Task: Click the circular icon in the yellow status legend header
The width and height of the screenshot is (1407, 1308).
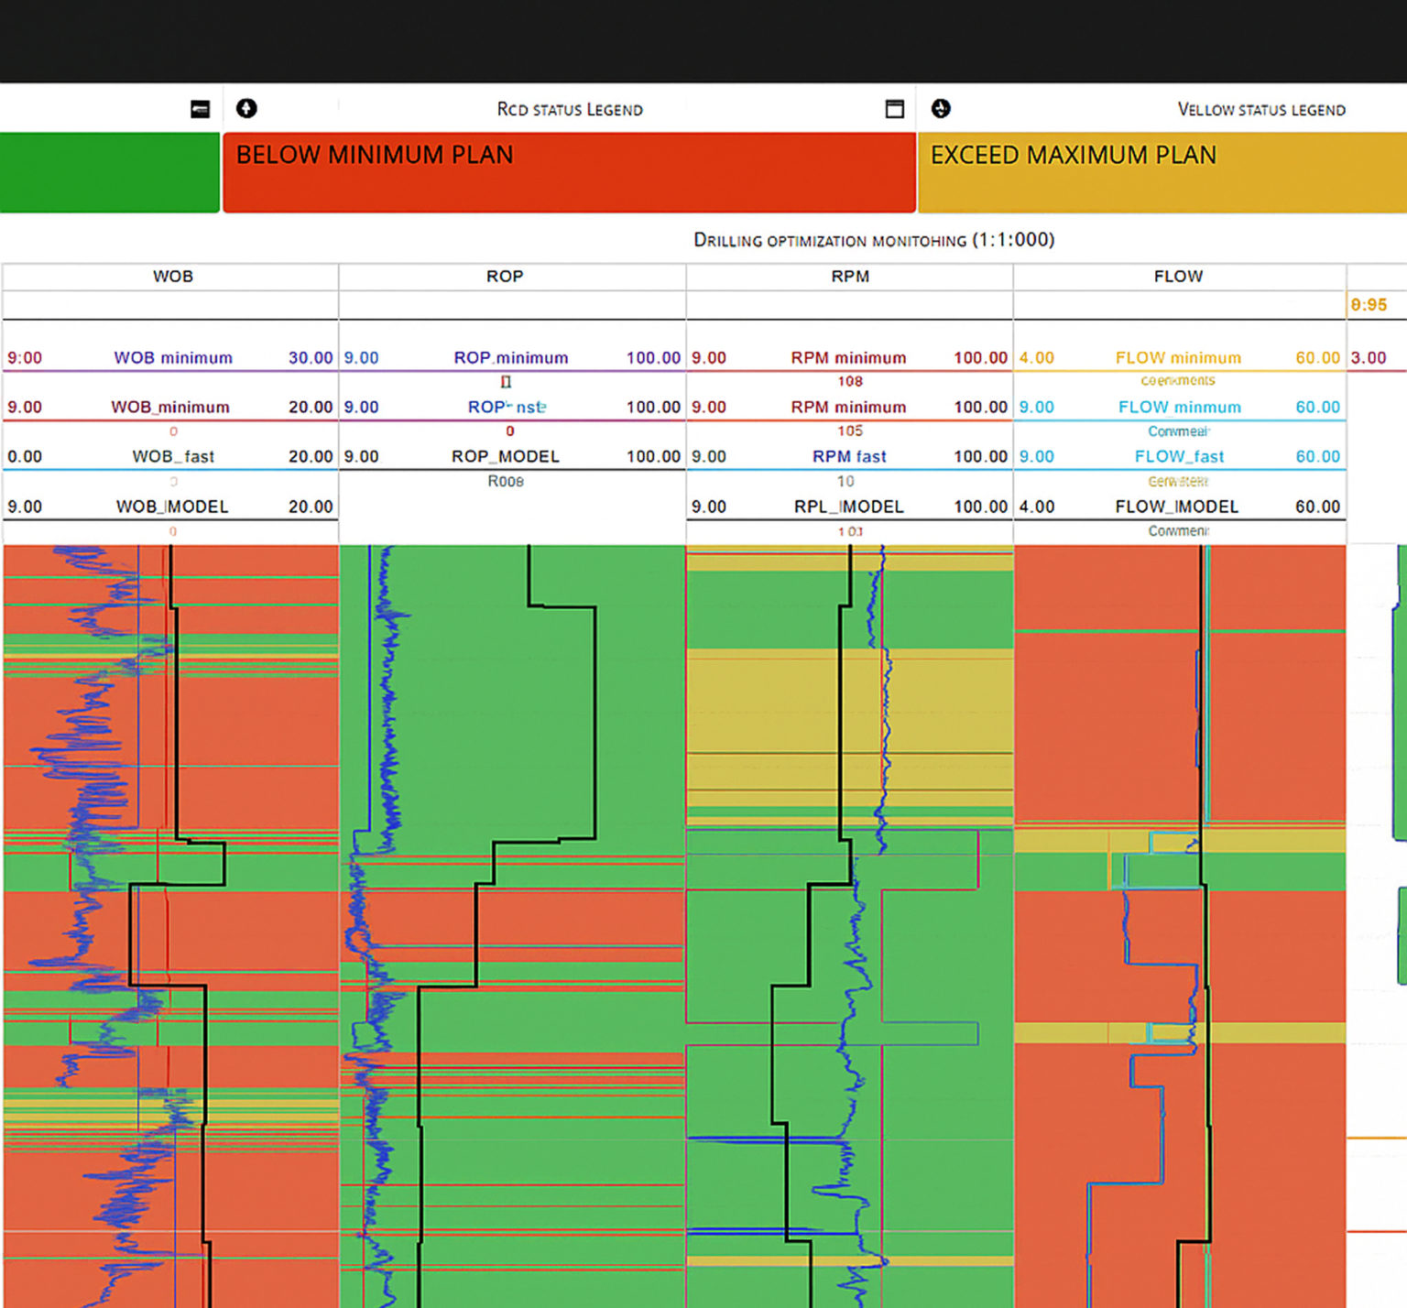Action: [x=941, y=109]
